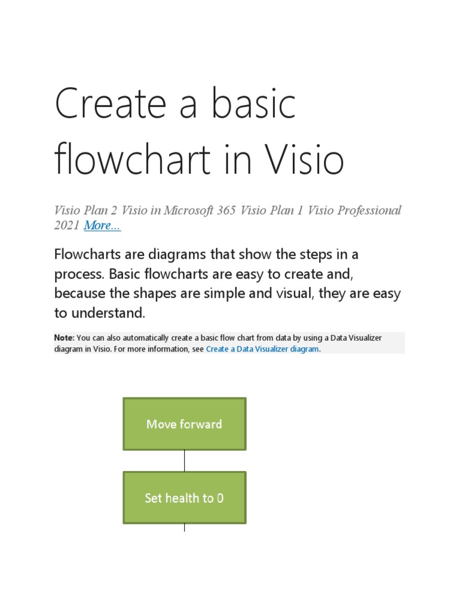459x612 pixels.
Task: Click the paragraph line starting "because the shapes"
Action: click(227, 293)
